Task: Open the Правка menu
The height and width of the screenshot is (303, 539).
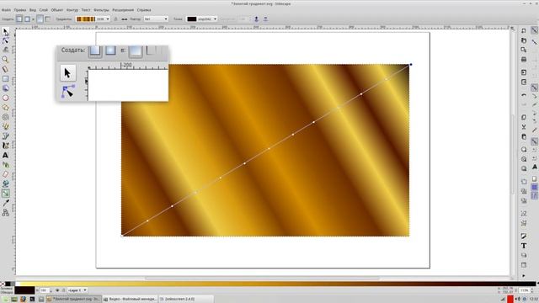Action: 20,10
